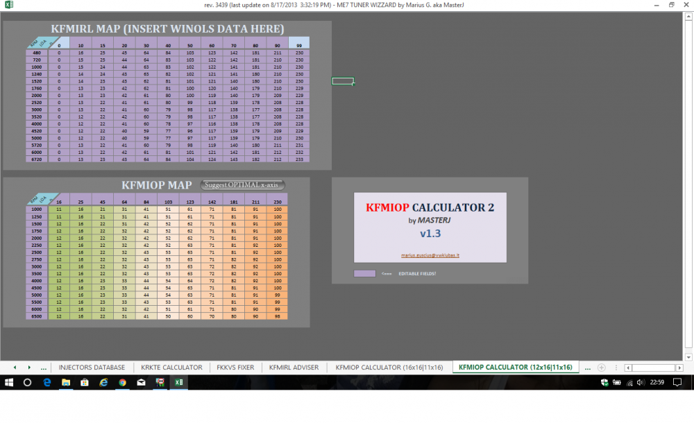Add a new sheet with plus icon
Image resolution: width=694 pixels, height=423 pixels.
602,368
